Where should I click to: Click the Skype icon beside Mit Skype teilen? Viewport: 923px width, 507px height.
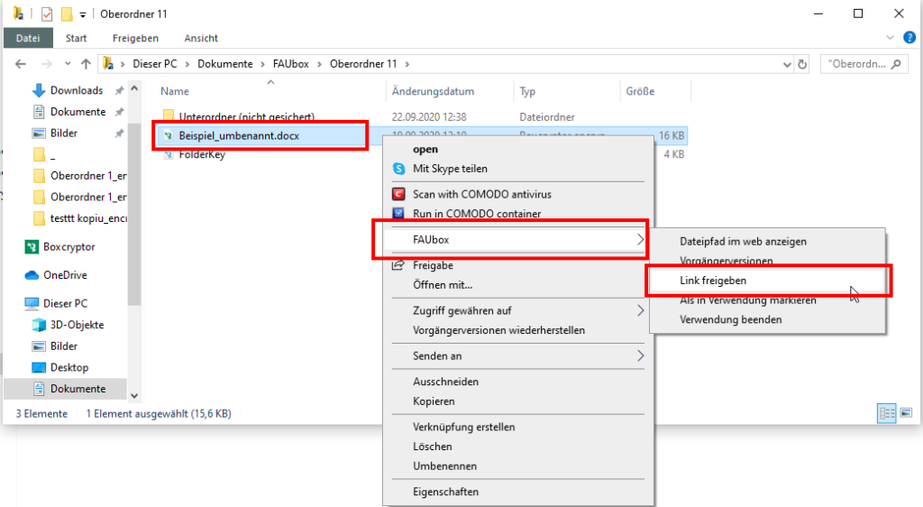[x=398, y=169]
